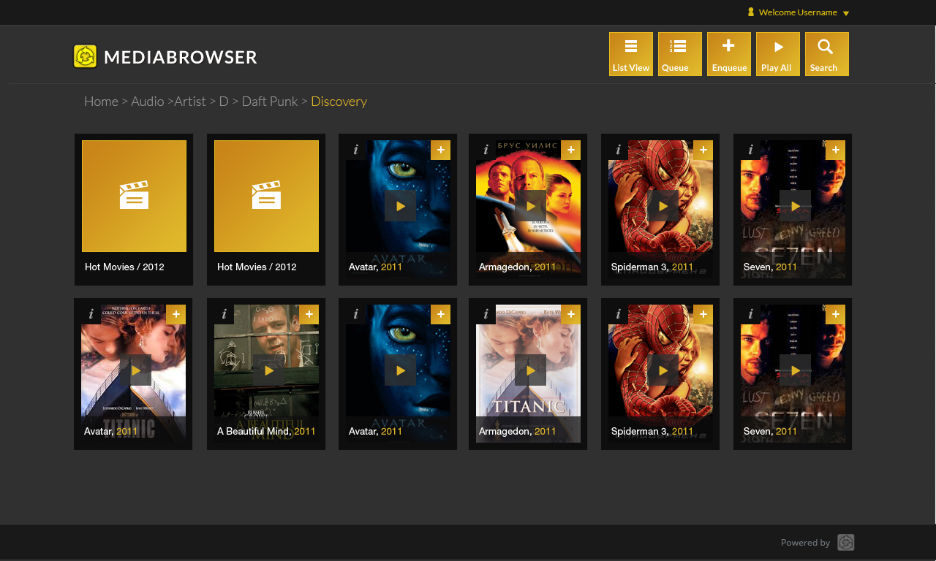Show info for top-row Spiderman 3
Viewport: 936px width, 561px height.
[x=618, y=150]
